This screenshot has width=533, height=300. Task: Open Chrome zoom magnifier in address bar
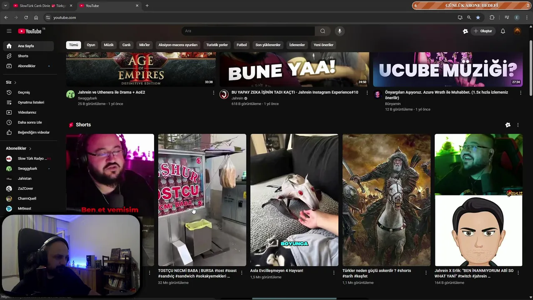pyautogui.click(x=469, y=17)
